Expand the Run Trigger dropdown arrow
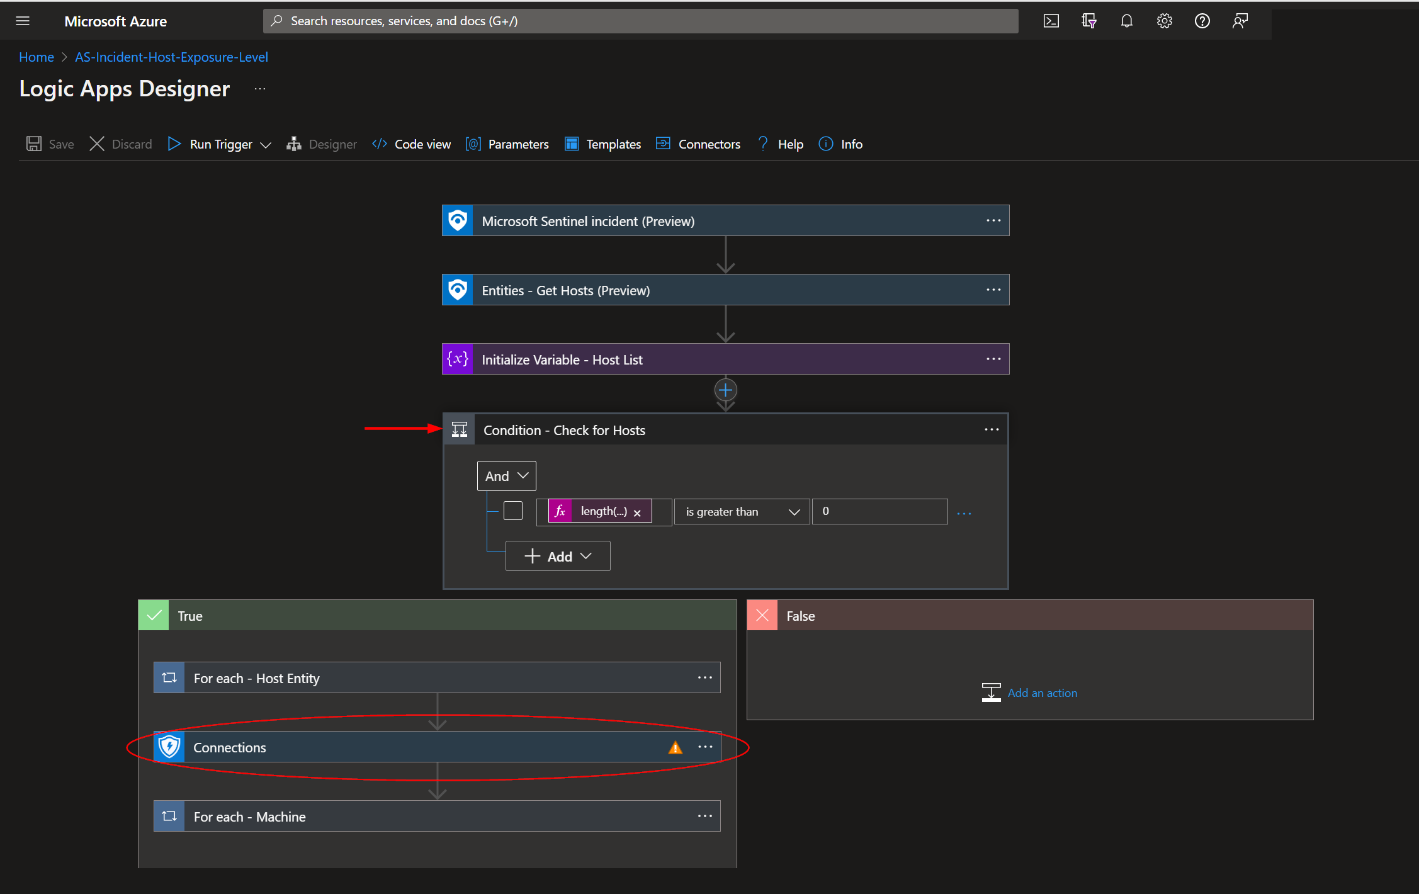The width and height of the screenshot is (1419, 894). pyautogui.click(x=266, y=145)
